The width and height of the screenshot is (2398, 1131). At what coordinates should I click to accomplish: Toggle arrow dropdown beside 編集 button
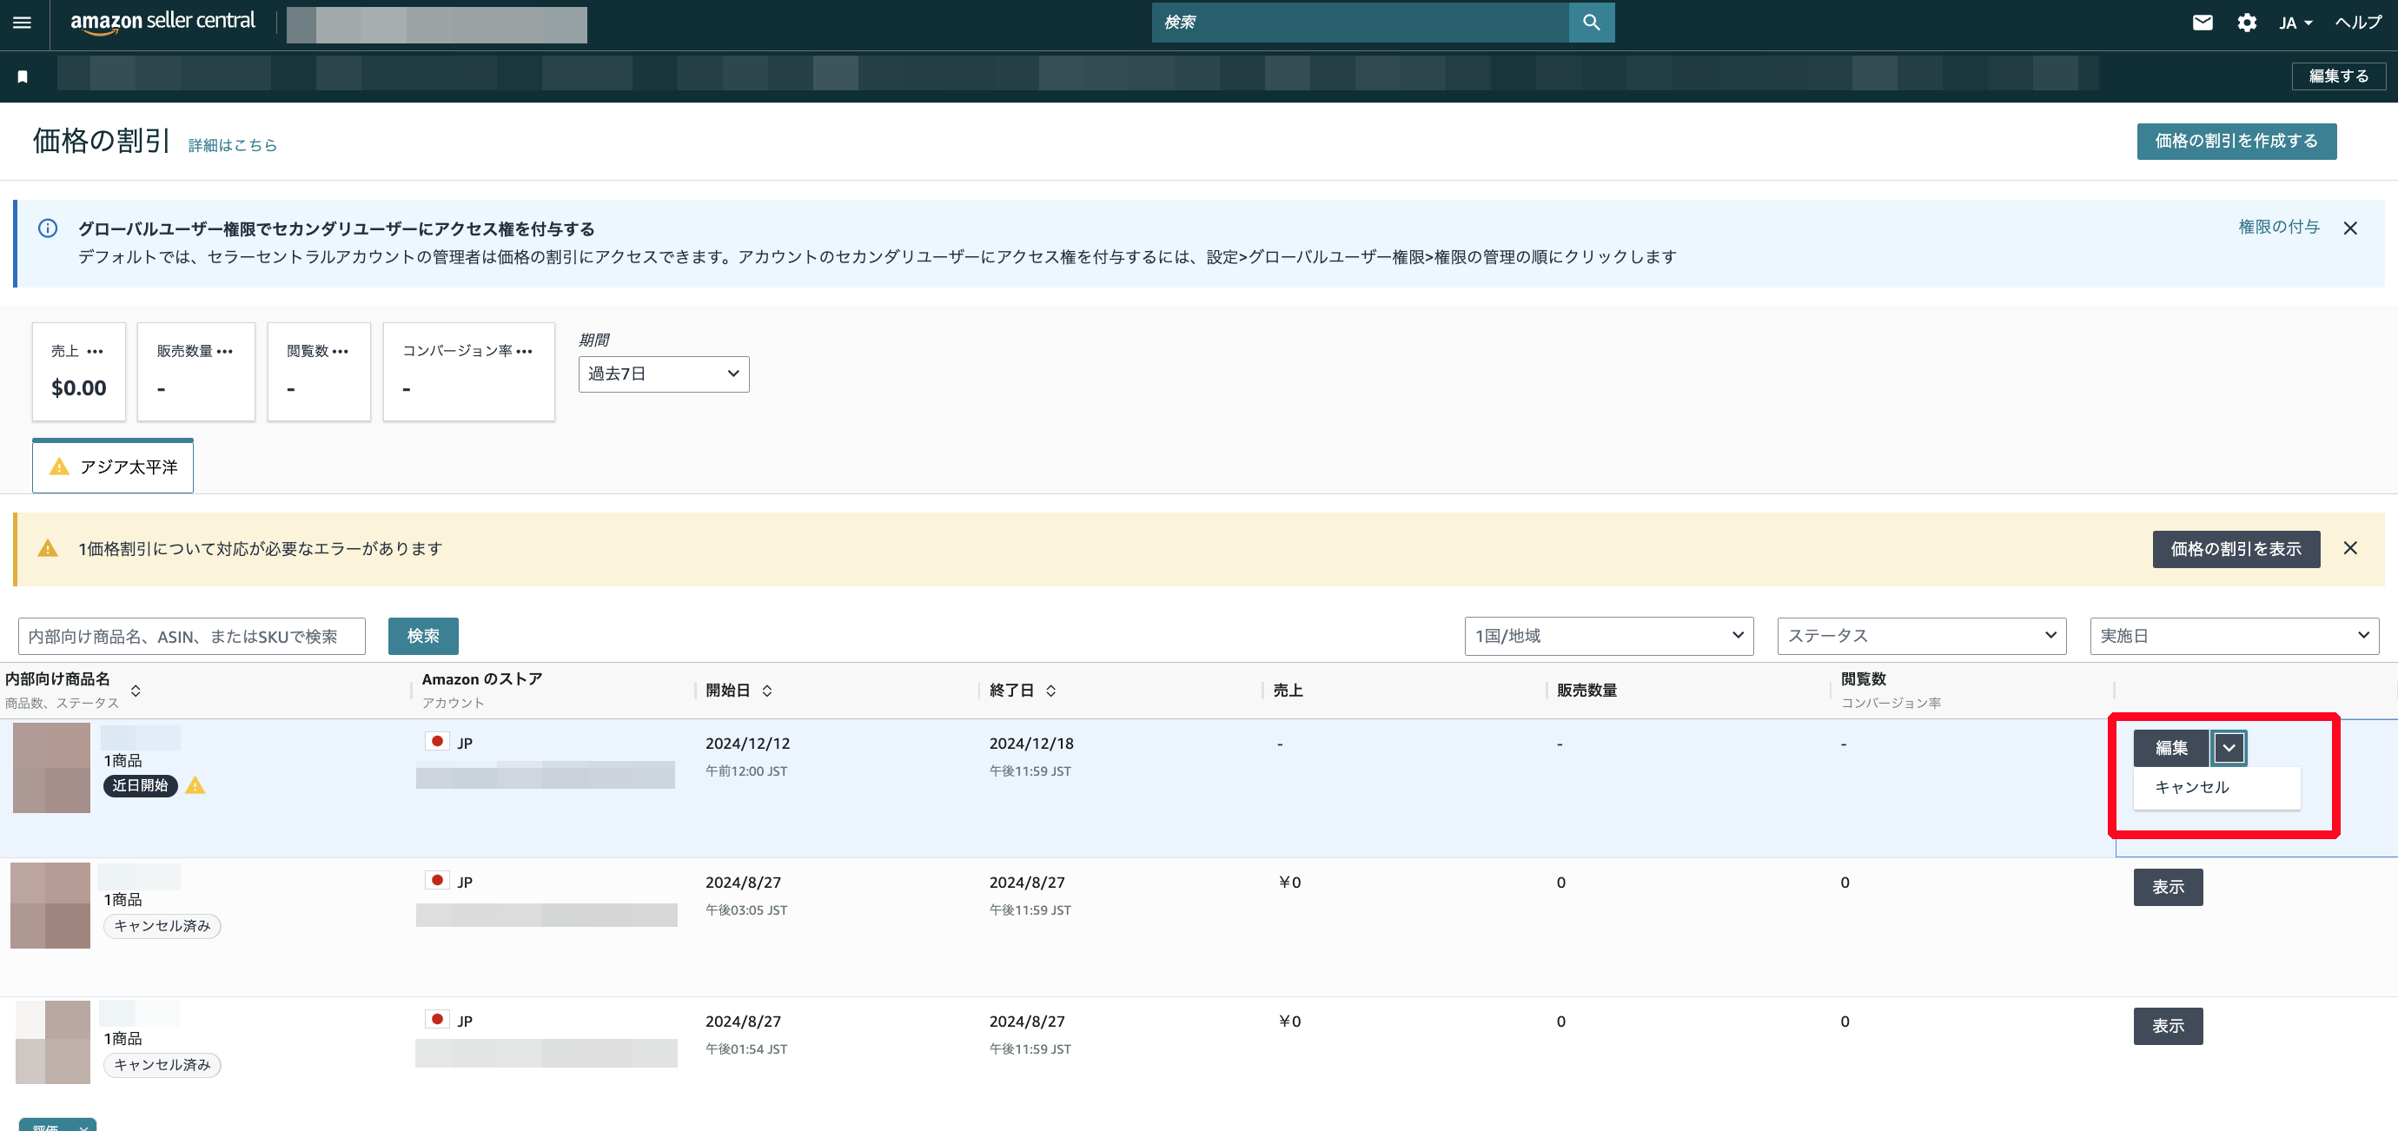click(2229, 747)
